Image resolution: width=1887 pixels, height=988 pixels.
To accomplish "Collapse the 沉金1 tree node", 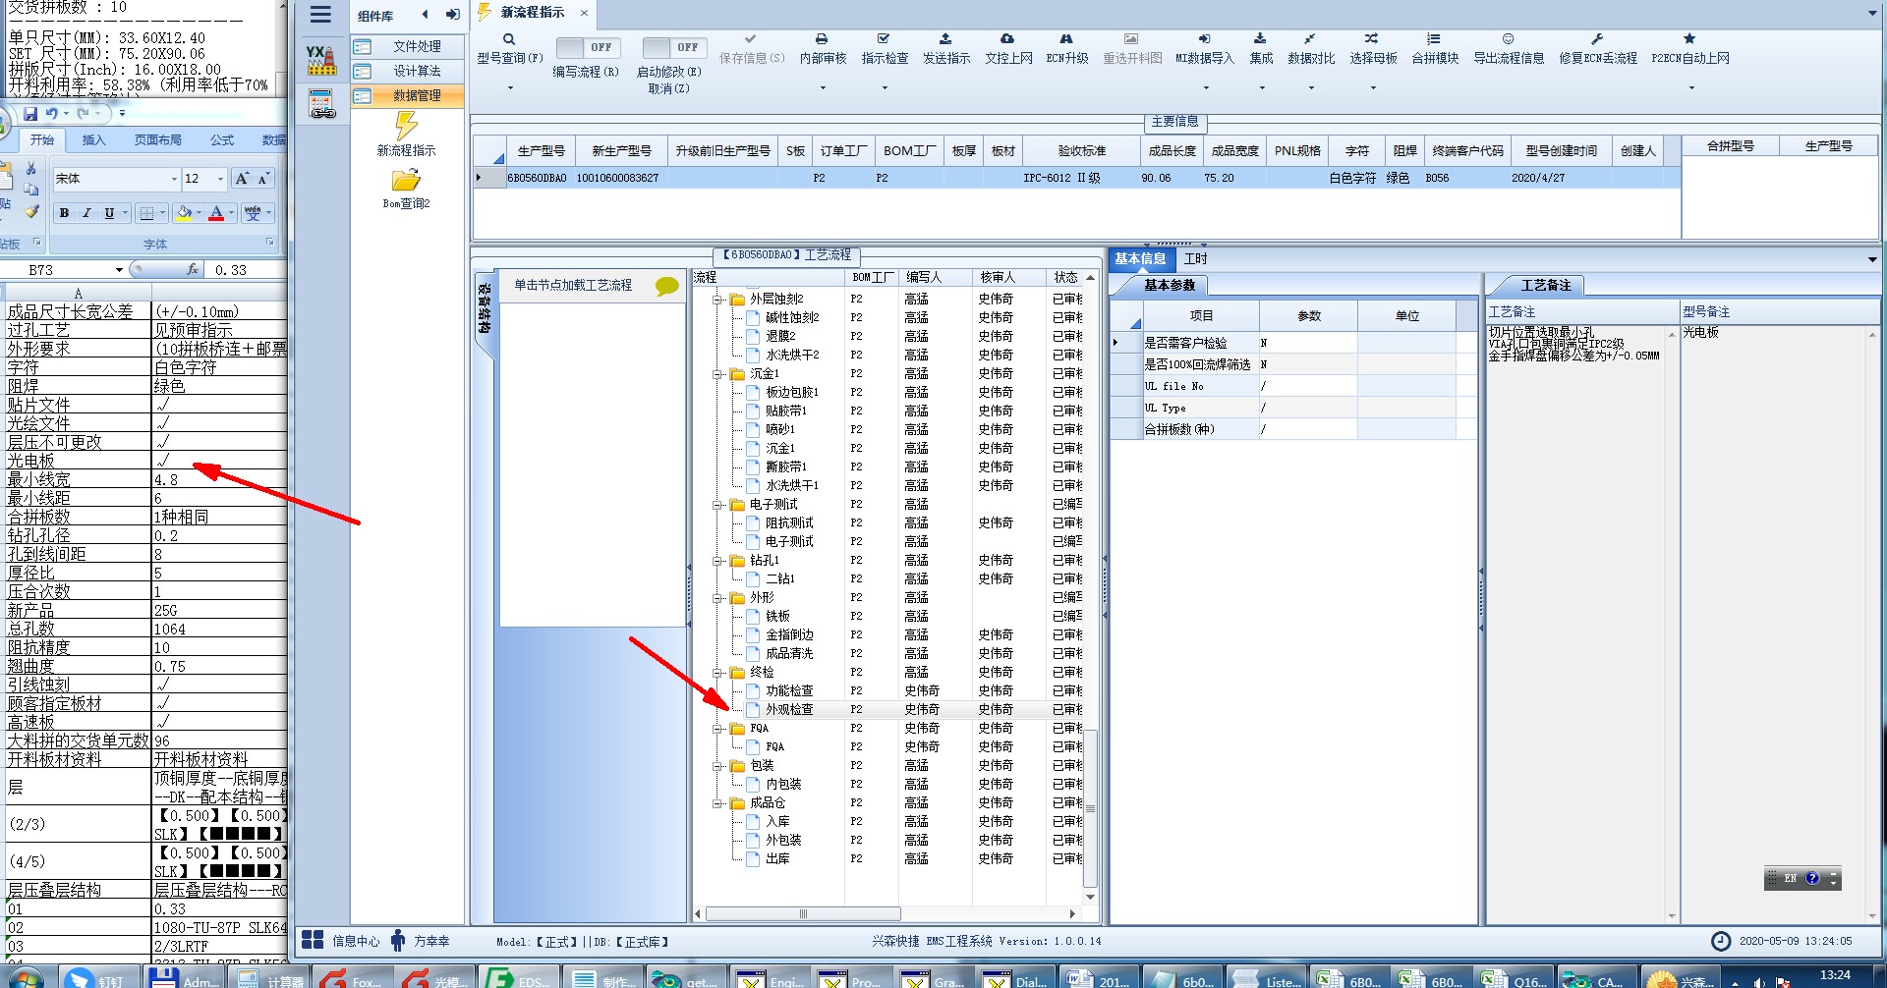I will (x=718, y=373).
